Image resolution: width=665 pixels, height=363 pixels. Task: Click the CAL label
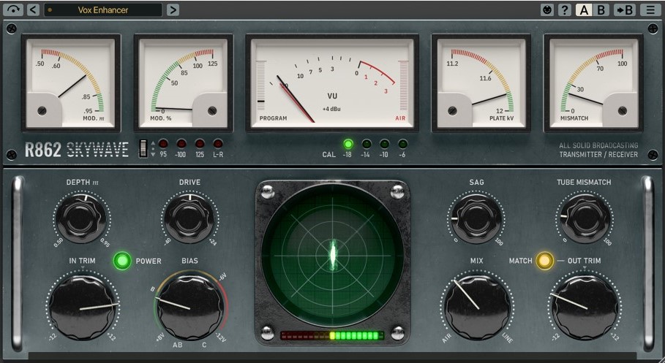pyautogui.click(x=328, y=155)
